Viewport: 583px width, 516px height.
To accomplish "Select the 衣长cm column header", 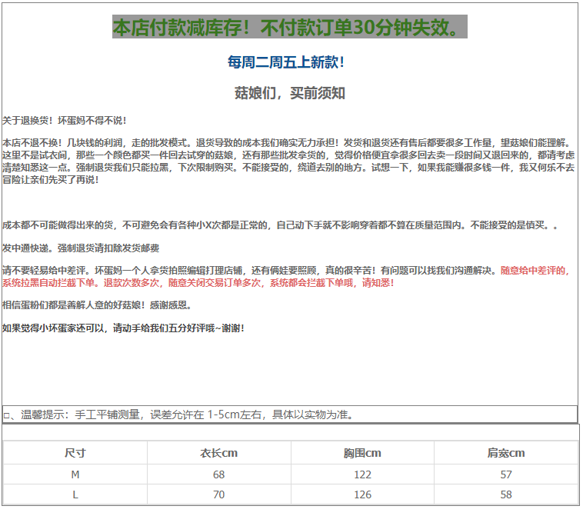I will coord(219,453).
